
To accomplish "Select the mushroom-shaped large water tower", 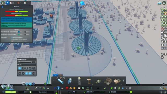I will (x=89, y=81).
